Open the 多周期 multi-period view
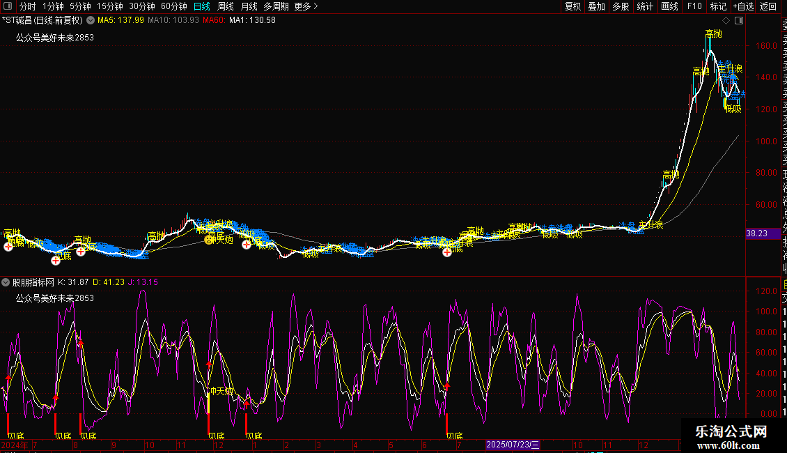The image size is (787, 453). (276, 6)
